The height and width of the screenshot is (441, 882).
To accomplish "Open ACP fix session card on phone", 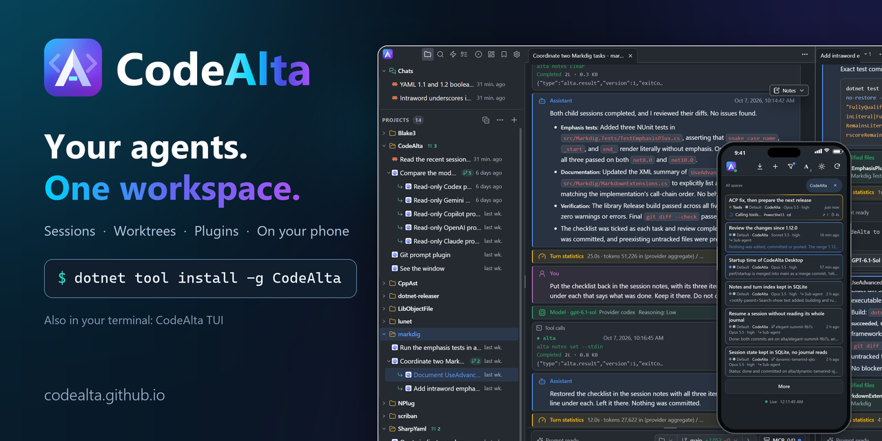I will 784,207.
